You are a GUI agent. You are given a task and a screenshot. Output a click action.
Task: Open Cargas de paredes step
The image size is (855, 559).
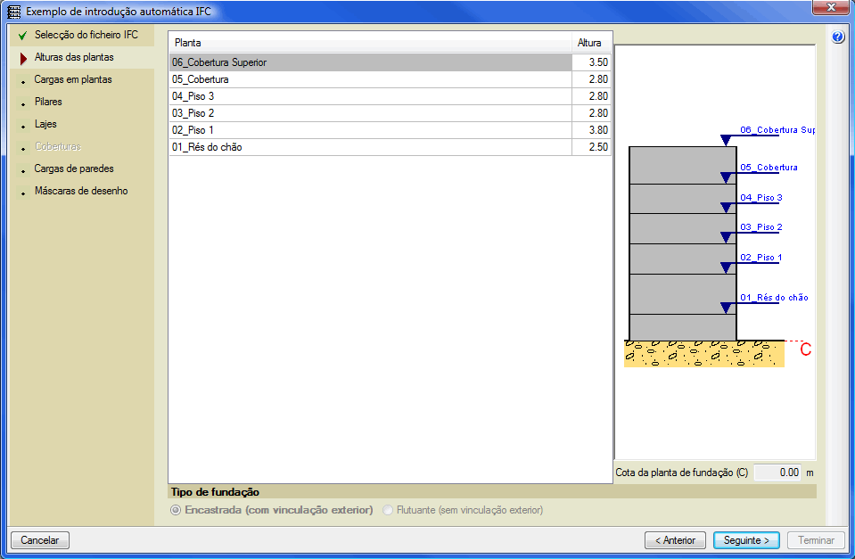[x=74, y=169]
